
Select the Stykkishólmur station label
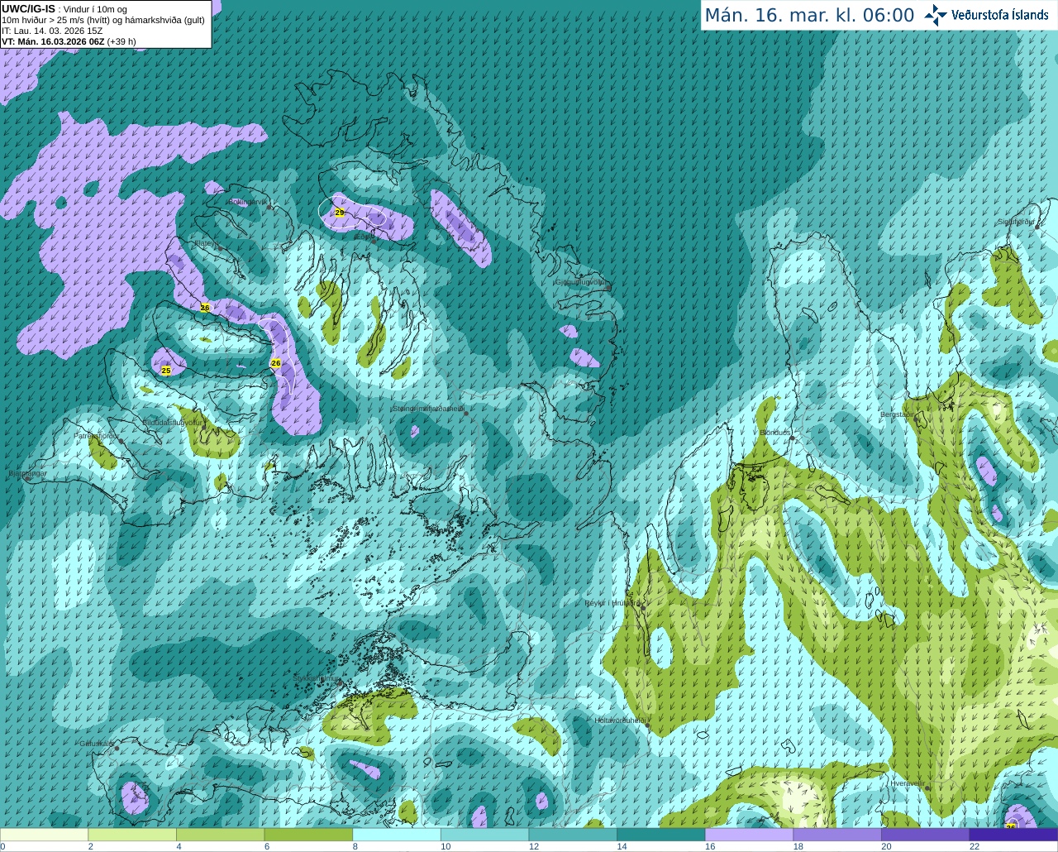(316, 678)
